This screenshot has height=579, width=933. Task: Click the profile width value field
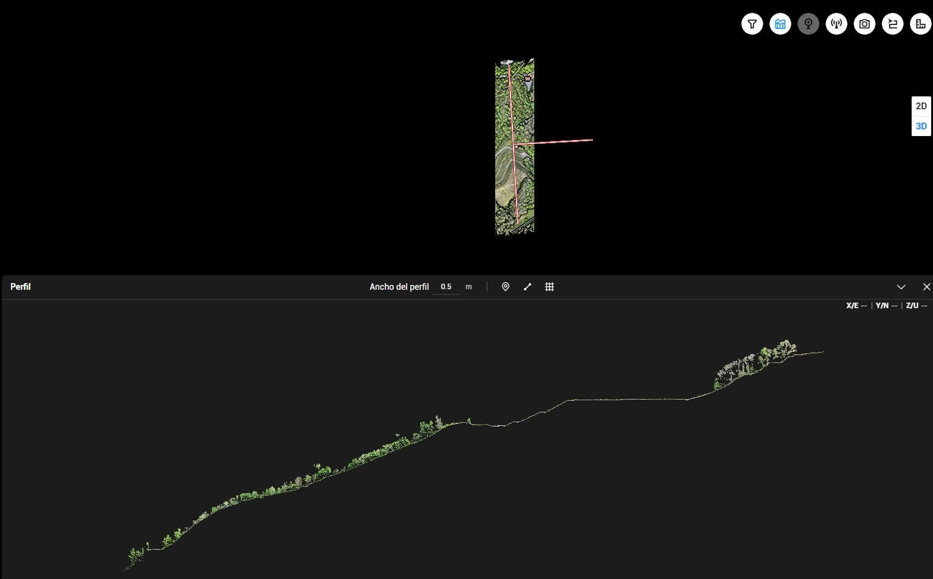pyautogui.click(x=446, y=287)
